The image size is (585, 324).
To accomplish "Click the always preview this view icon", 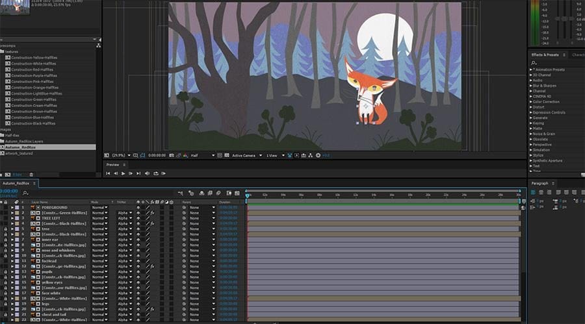I will tap(107, 155).
